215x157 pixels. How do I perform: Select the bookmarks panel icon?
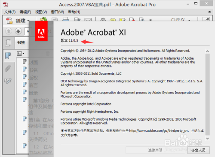click(8, 55)
